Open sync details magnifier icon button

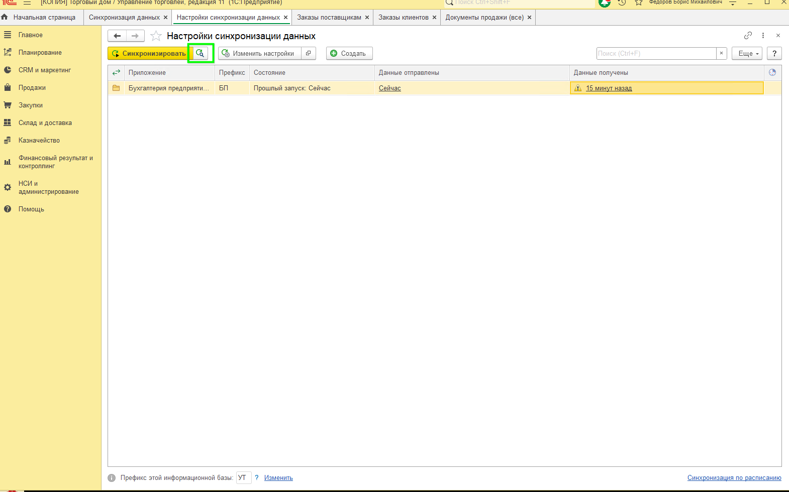click(x=201, y=53)
